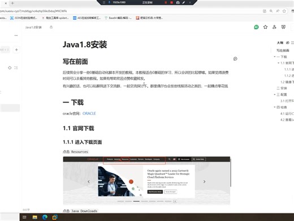Click the Task View icon on taskbar
294x221 pixels.
coord(24,217)
